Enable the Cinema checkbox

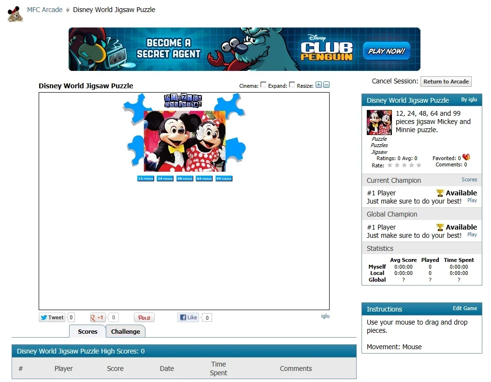click(263, 85)
